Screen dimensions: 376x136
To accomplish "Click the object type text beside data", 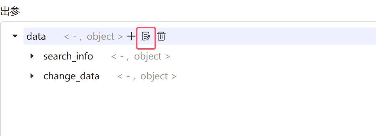I will 100,36.
